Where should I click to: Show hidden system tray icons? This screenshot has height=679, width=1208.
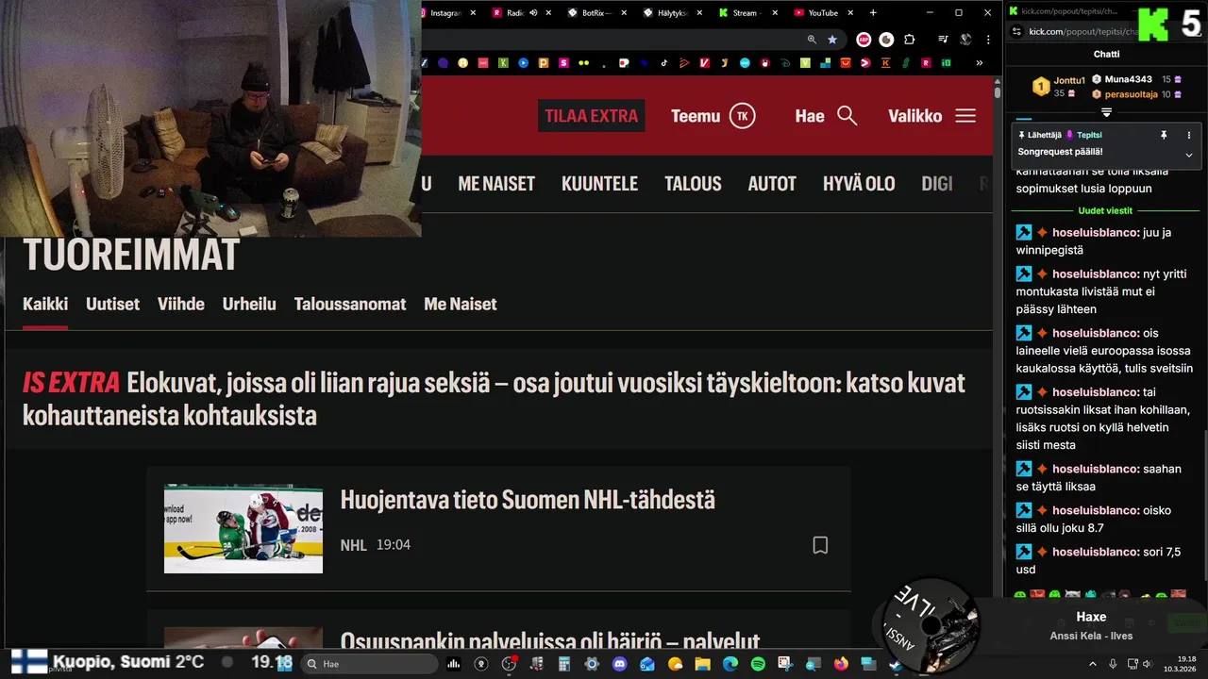coord(1092,664)
